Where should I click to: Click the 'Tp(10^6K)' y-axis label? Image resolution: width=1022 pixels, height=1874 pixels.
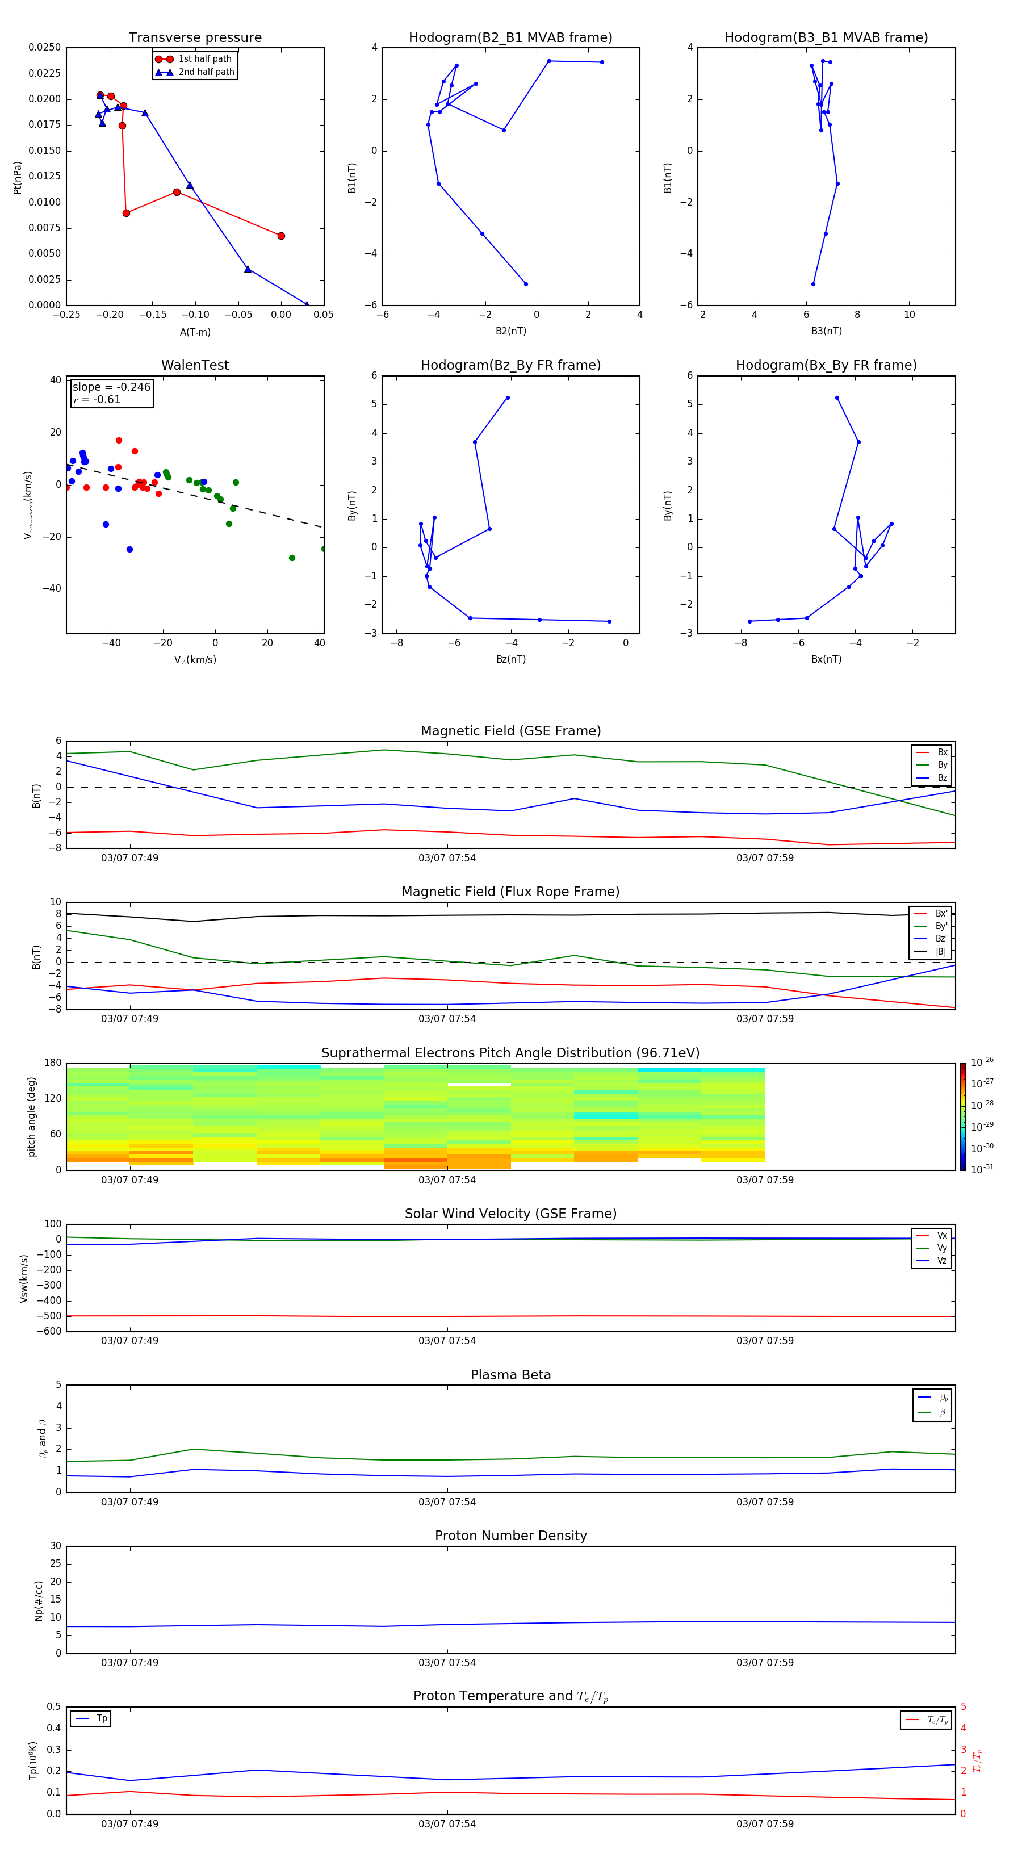[33, 1760]
